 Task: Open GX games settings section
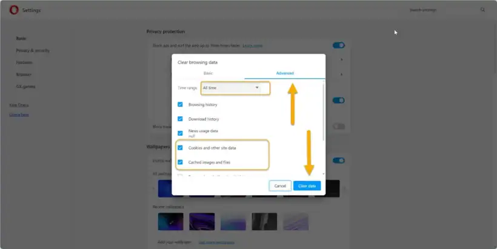coord(25,87)
